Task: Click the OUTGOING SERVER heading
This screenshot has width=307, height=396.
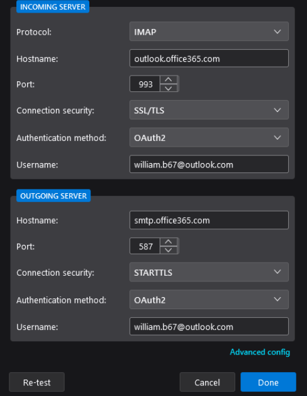Action: click(x=53, y=196)
